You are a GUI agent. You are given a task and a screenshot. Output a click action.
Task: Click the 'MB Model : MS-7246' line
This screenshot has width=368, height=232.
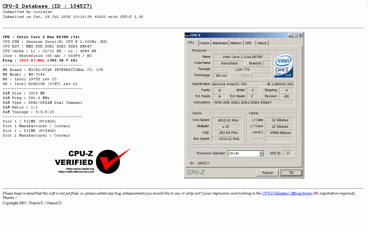click(24, 74)
